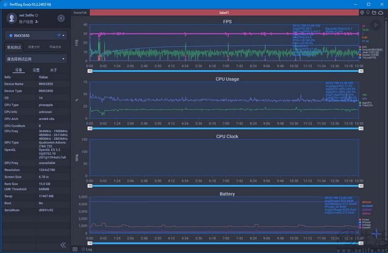Toggle Stutter series in FPS legend
Image resolution: width=388 pixels, height=253 pixels.
[369, 55]
